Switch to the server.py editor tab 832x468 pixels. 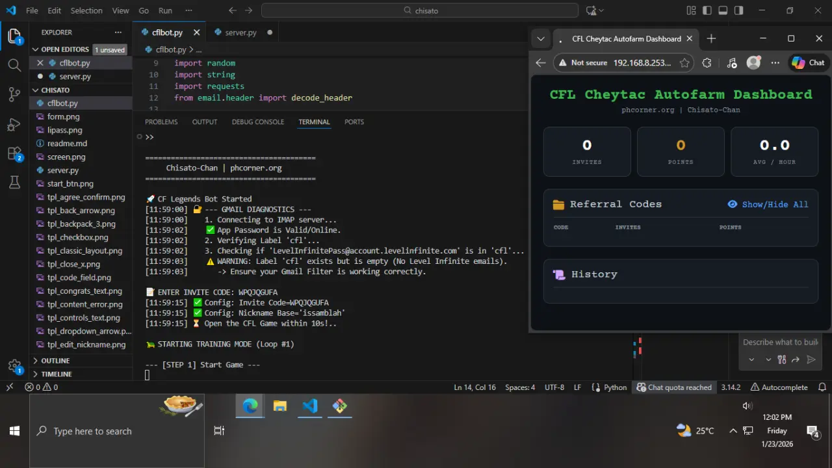pyautogui.click(x=240, y=32)
